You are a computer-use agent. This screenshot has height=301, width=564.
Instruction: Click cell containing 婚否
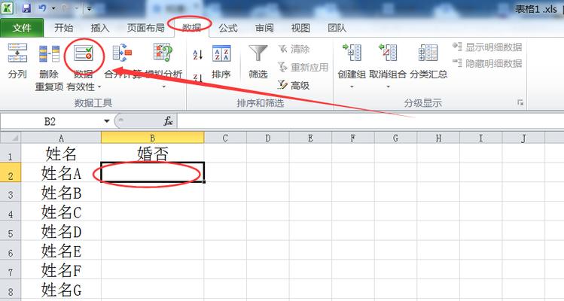pos(153,154)
